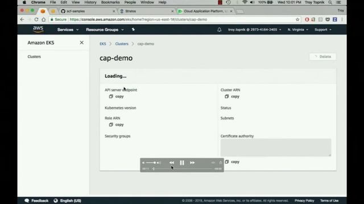The image size is (364, 204).
Task: Open the Chrome three-dot menu
Action: (342, 19)
